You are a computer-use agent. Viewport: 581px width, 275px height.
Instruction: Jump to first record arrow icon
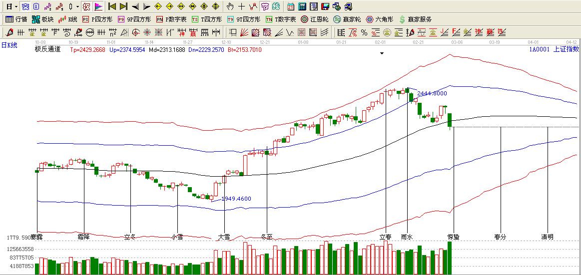point(112,6)
